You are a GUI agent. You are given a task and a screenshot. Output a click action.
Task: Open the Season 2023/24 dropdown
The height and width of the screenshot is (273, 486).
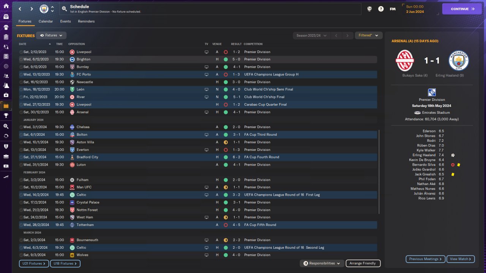point(311,36)
